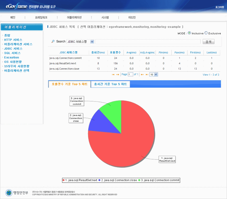This screenshot has width=227, height=199.
Task: Click red ResultSet:next legend marker
Action: click(x=64, y=180)
